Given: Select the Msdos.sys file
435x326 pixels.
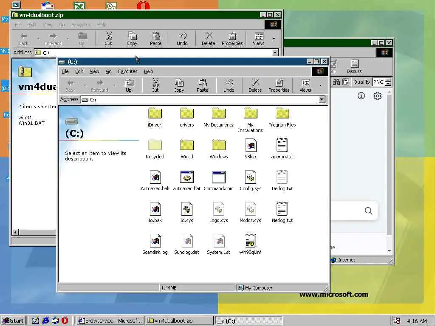Looking at the screenshot, I should tap(251, 213).
